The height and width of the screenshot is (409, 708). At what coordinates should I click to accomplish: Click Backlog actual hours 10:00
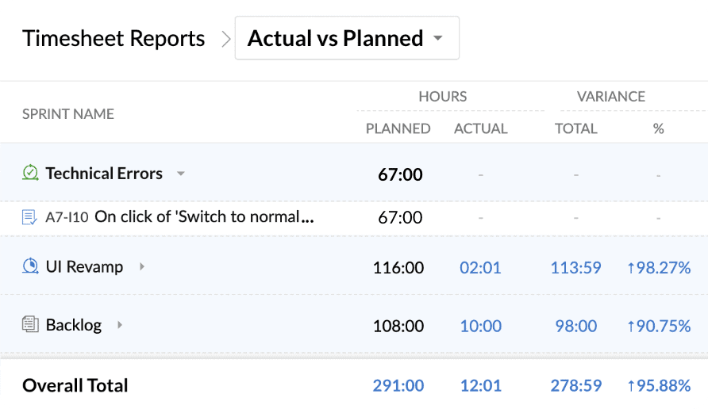pyautogui.click(x=480, y=325)
